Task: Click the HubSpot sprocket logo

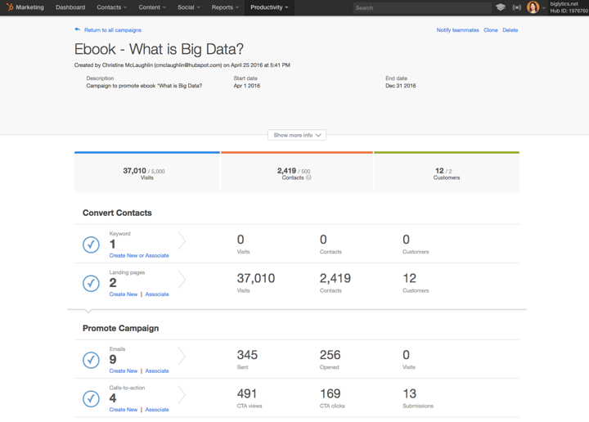Action: pyautogui.click(x=10, y=7)
